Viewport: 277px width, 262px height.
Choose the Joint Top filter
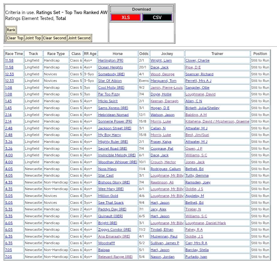(x=33, y=38)
